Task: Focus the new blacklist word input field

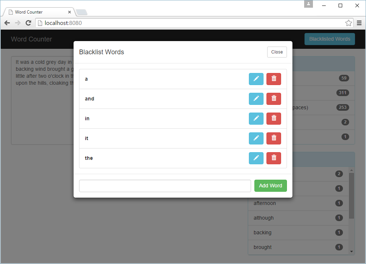Action: click(x=165, y=186)
